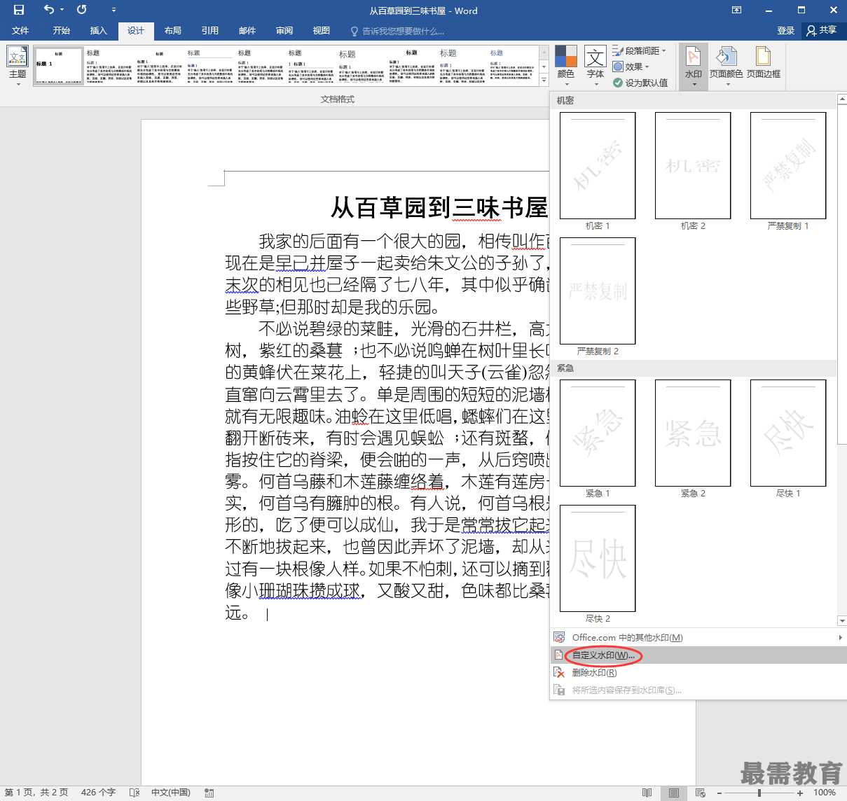Click the Watermark (水印) button
The image size is (847, 801).
[693, 66]
